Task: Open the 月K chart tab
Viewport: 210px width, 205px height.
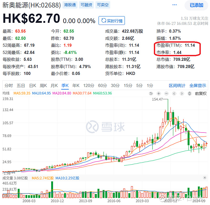Action: pyautogui.click(x=54, y=85)
